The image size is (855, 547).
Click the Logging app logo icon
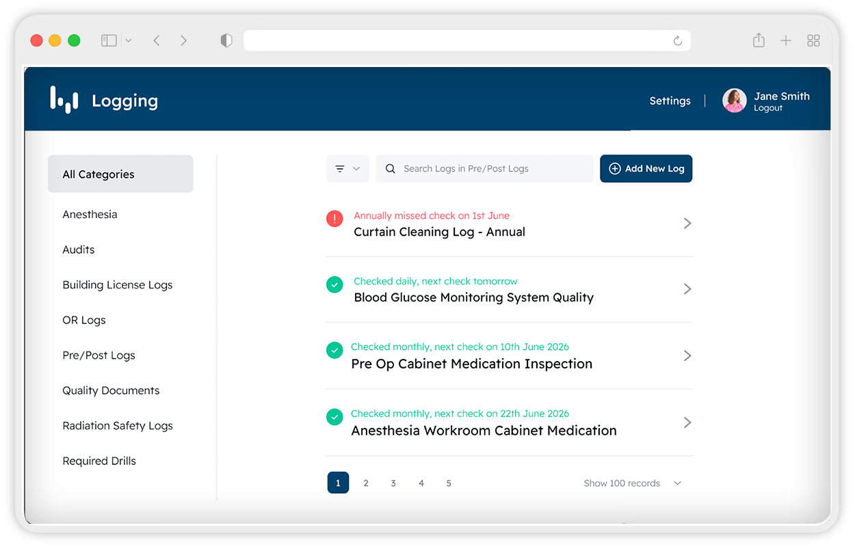click(64, 100)
